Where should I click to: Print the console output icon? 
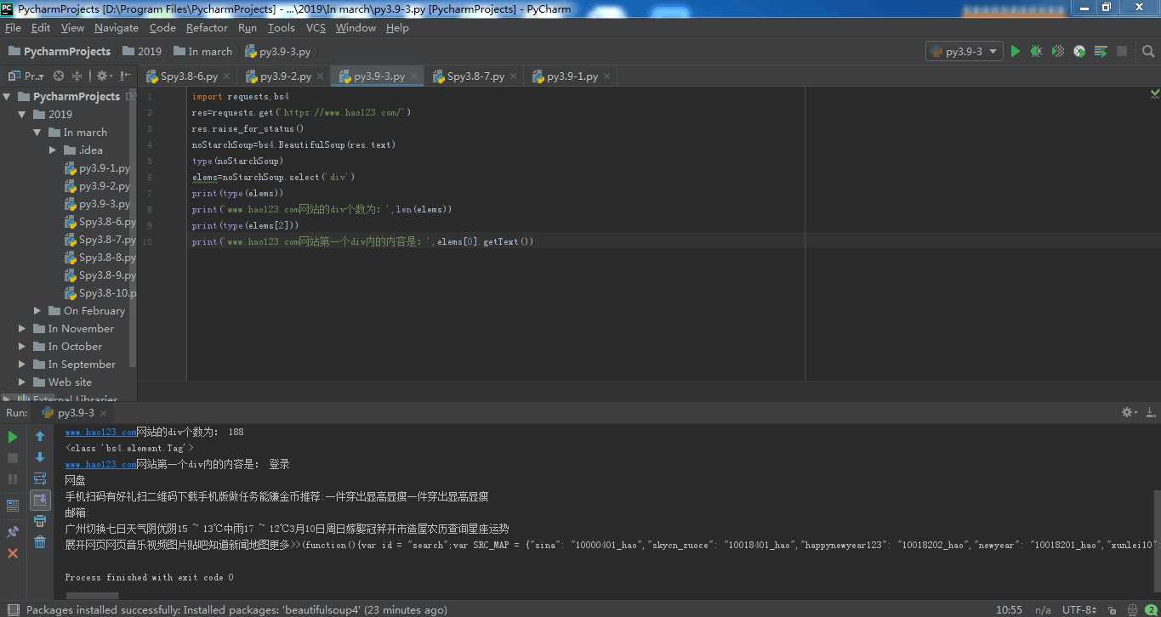(x=40, y=521)
